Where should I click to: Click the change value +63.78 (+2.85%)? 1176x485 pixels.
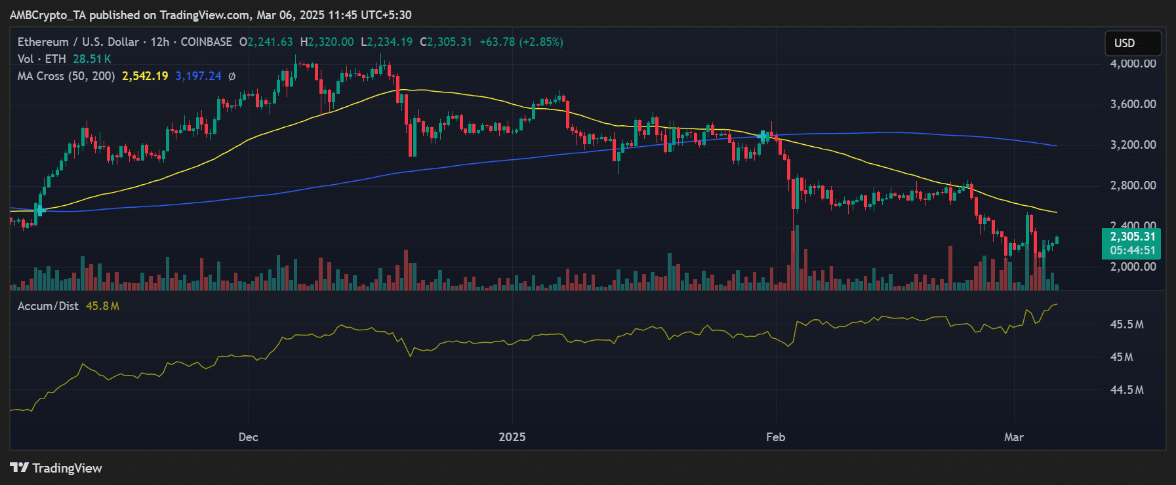point(521,42)
